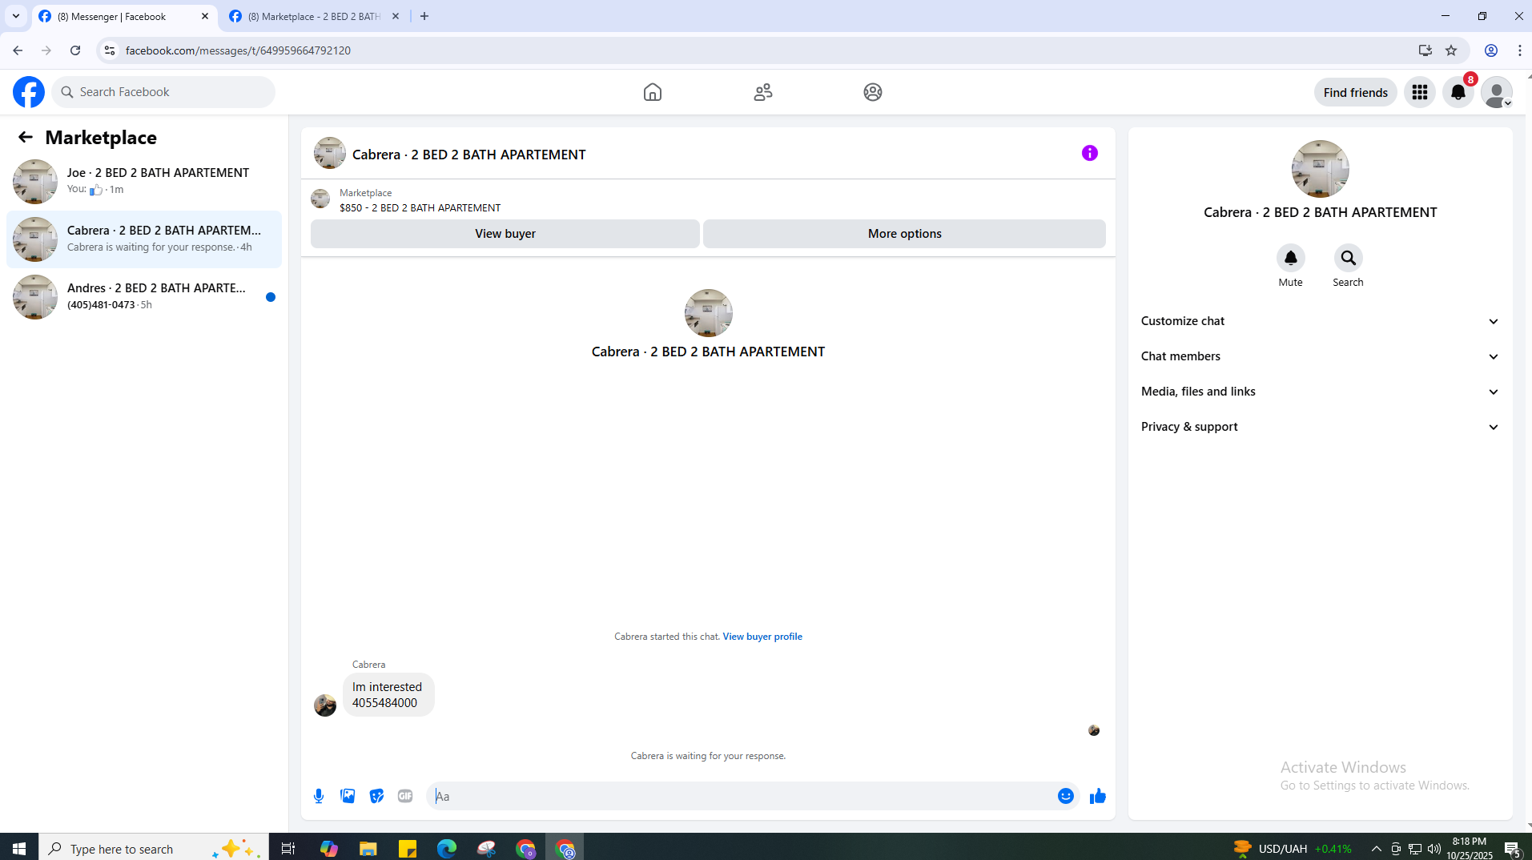The height and width of the screenshot is (860, 1532).
Task: Open Andres · 2 BED 2 BATH conversation
Action: coord(144,297)
